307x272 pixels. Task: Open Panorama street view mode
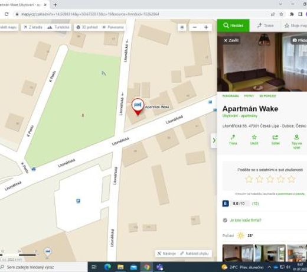[x=113, y=27]
